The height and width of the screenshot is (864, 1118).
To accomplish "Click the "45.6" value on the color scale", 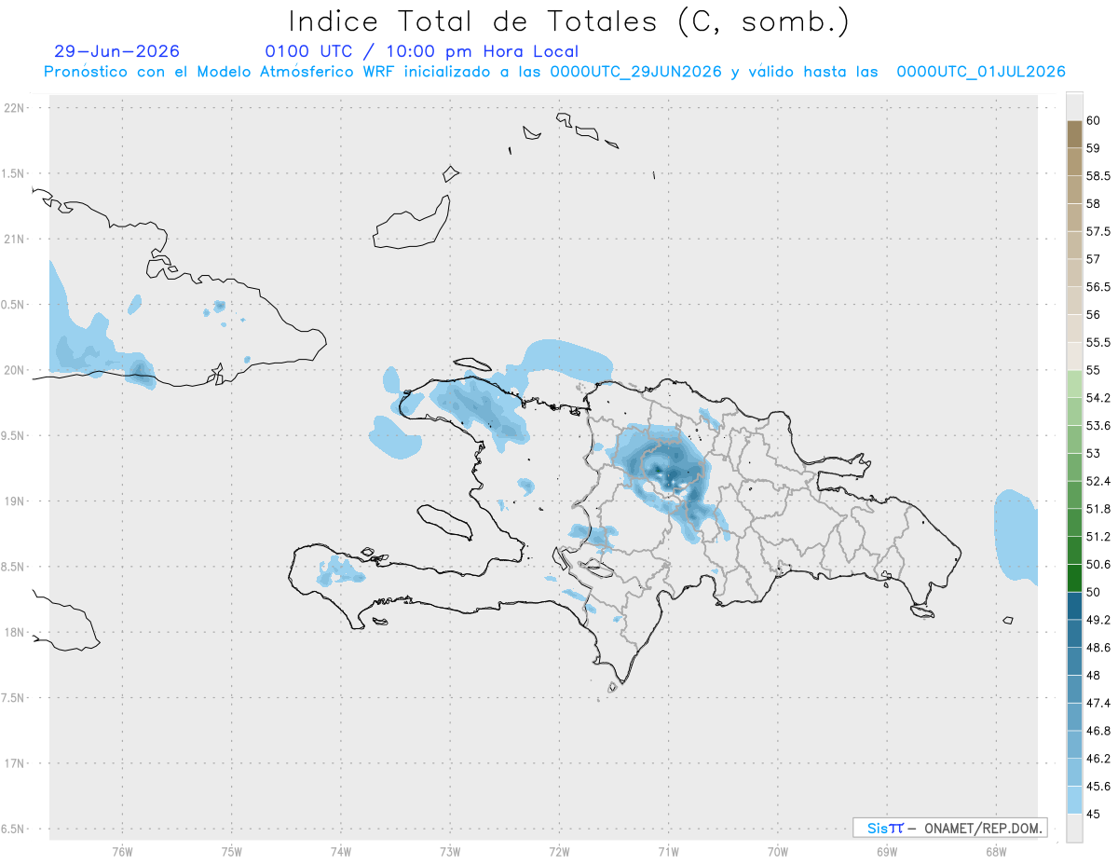I will 1098,787.
